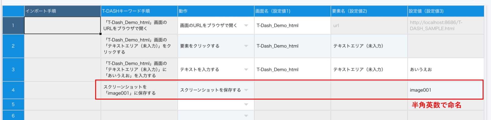The image size is (491, 120).
Task: Select row 4 by its row number
Action: (x=13, y=90)
